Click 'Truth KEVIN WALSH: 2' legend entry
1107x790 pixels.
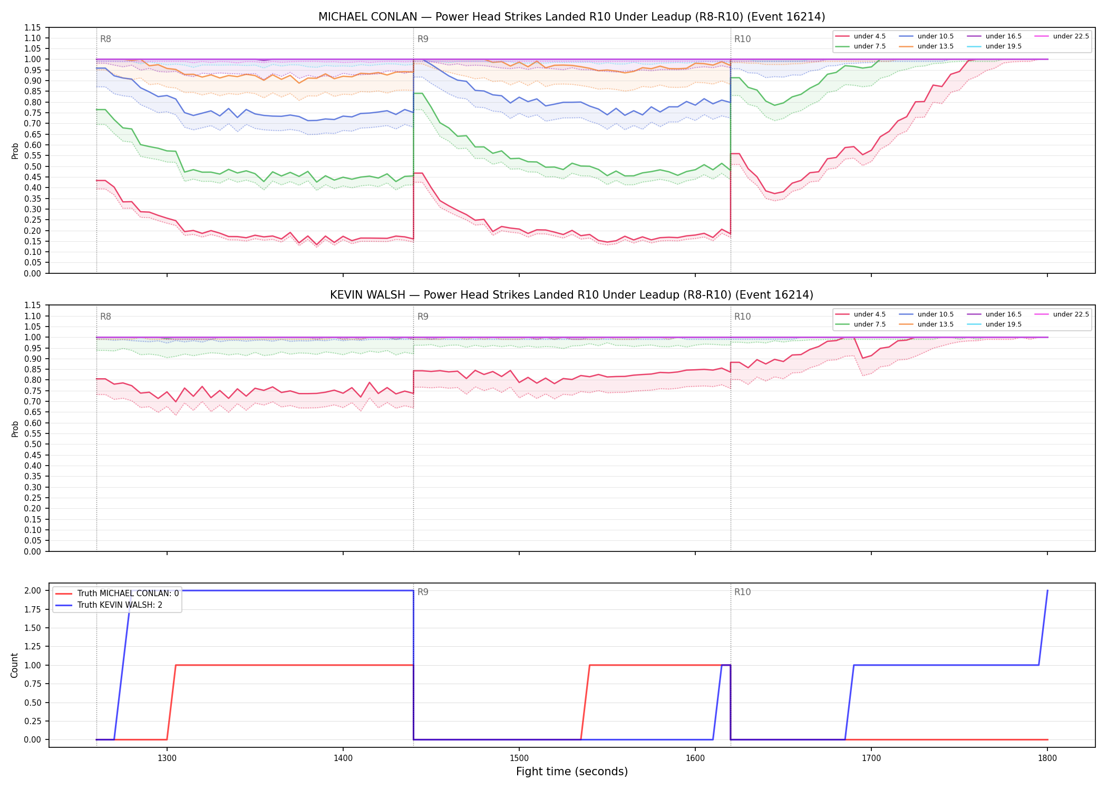coord(109,605)
